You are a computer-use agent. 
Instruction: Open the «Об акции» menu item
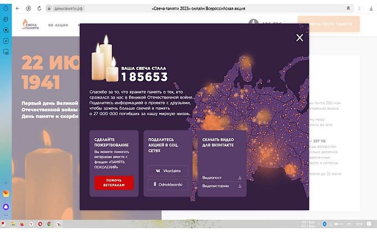58,25
